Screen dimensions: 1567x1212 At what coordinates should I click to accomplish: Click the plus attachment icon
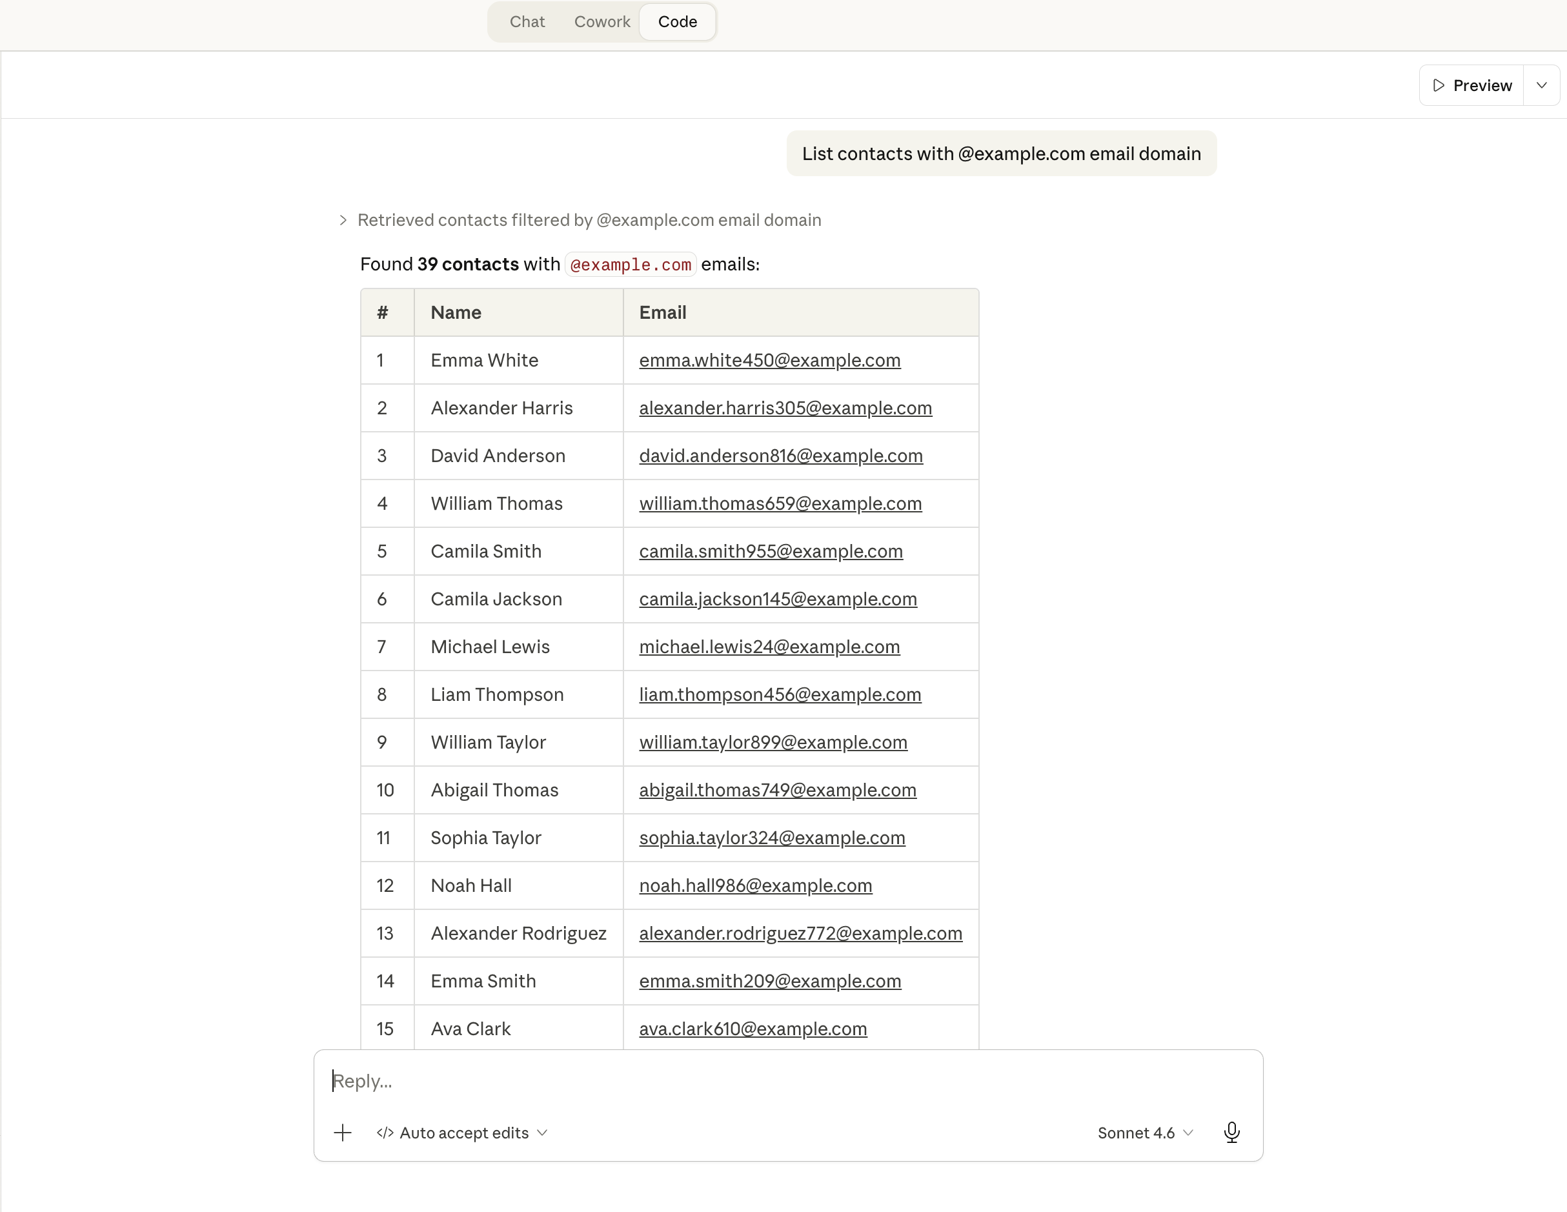[x=343, y=1133]
